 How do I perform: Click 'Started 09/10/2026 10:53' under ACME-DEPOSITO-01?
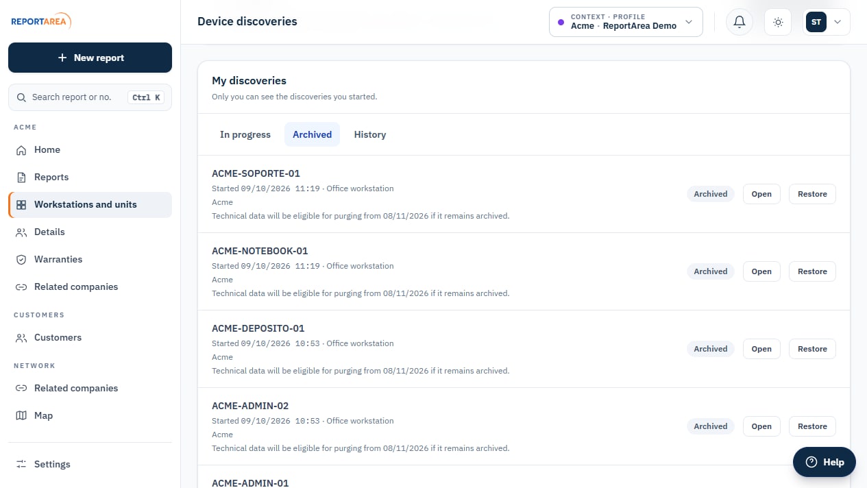[x=266, y=343]
